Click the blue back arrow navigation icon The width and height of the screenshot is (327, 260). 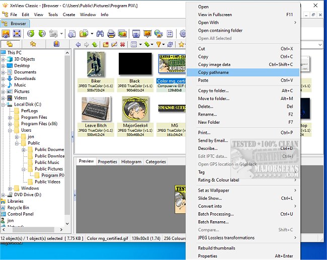[78, 45]
